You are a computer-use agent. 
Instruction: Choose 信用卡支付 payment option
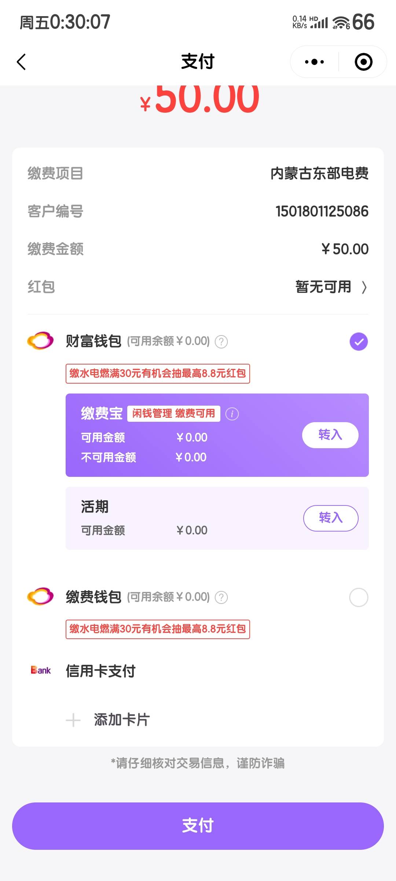(101, 671)
